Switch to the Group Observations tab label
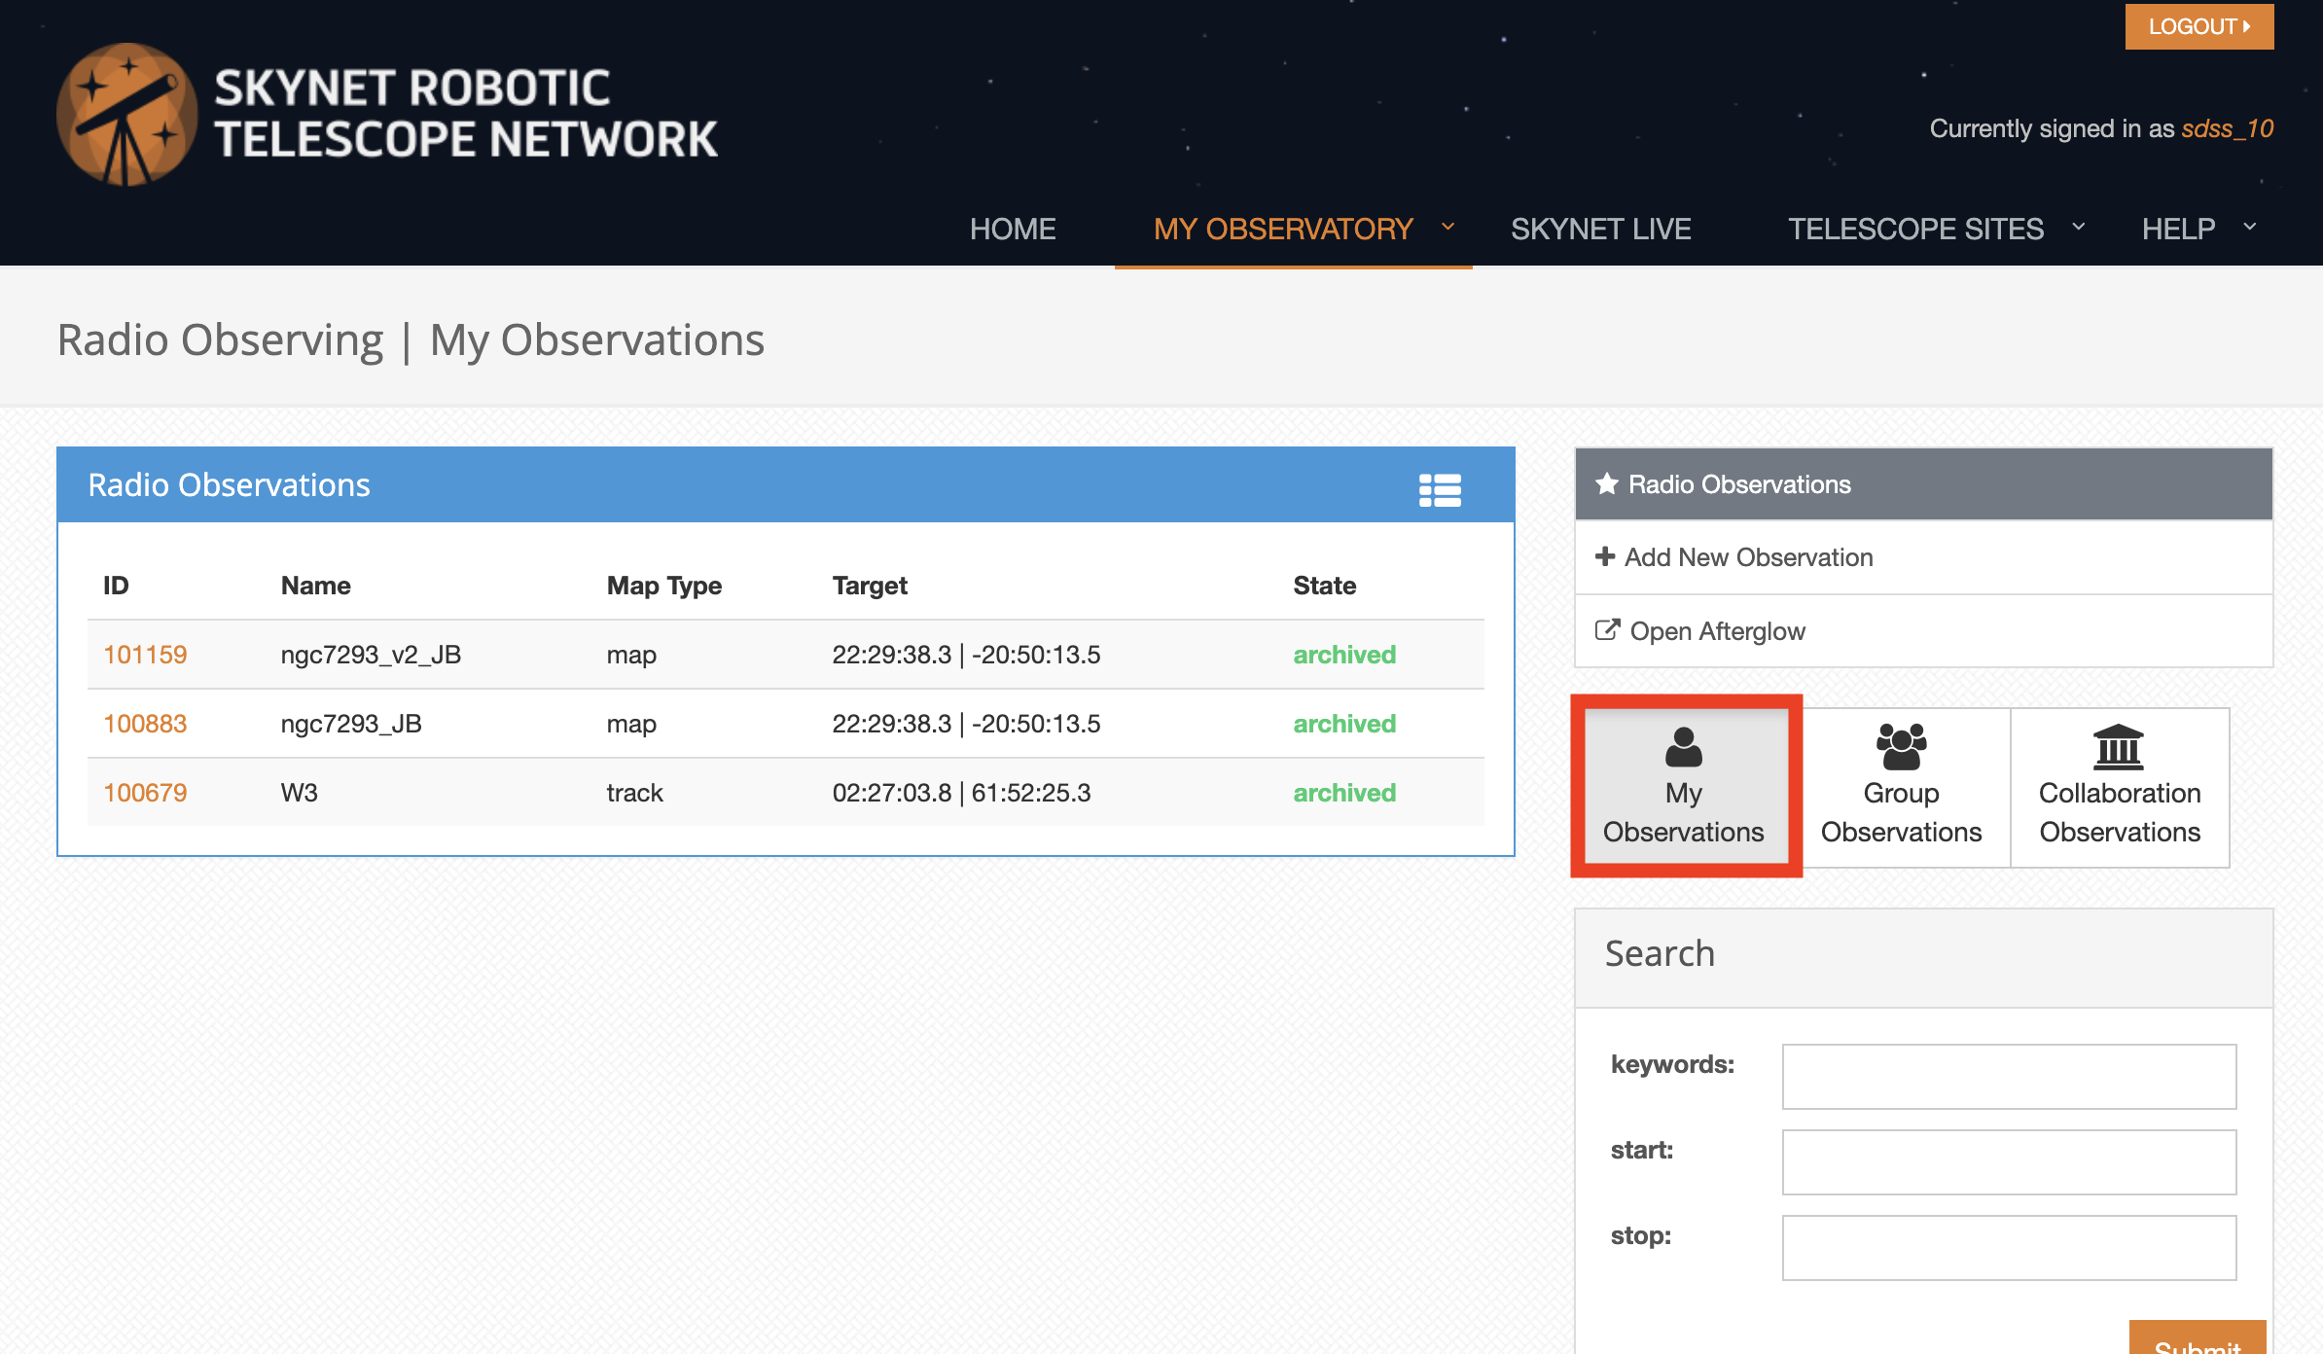Viewport: 2323px width, 1354px height. tap(1902, 812)
